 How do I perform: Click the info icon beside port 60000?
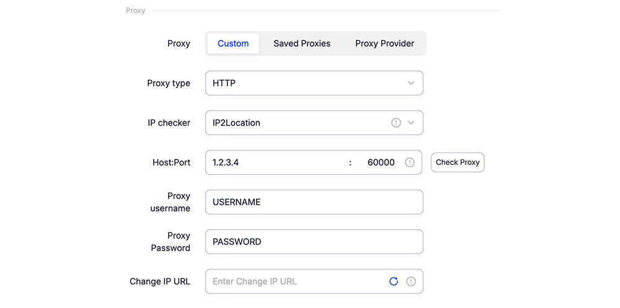pyautogui.click(x=410, y=162)
